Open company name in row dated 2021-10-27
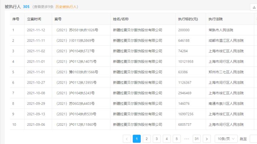Viewport: 257px width, 144px height. point(137,83)
